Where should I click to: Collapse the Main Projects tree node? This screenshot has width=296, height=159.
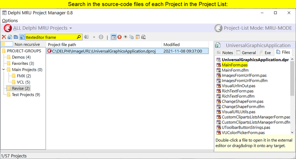point(3,70)
